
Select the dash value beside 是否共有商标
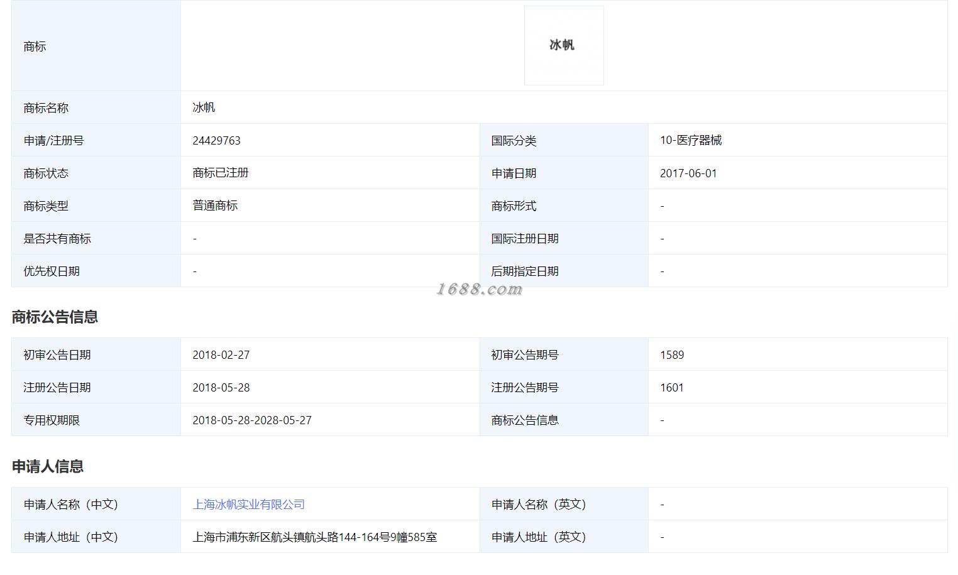pyautogui.click(x=195, y=239)
